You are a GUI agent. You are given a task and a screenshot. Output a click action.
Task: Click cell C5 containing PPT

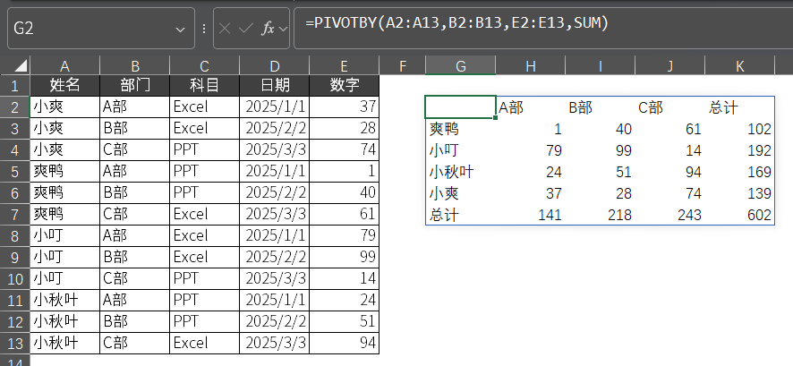pos(204,172)
